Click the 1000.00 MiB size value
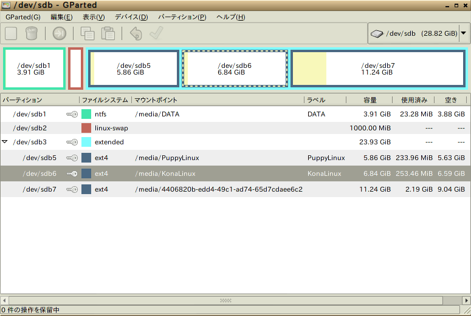Screen dimensions: 471x316 point(370,128)
